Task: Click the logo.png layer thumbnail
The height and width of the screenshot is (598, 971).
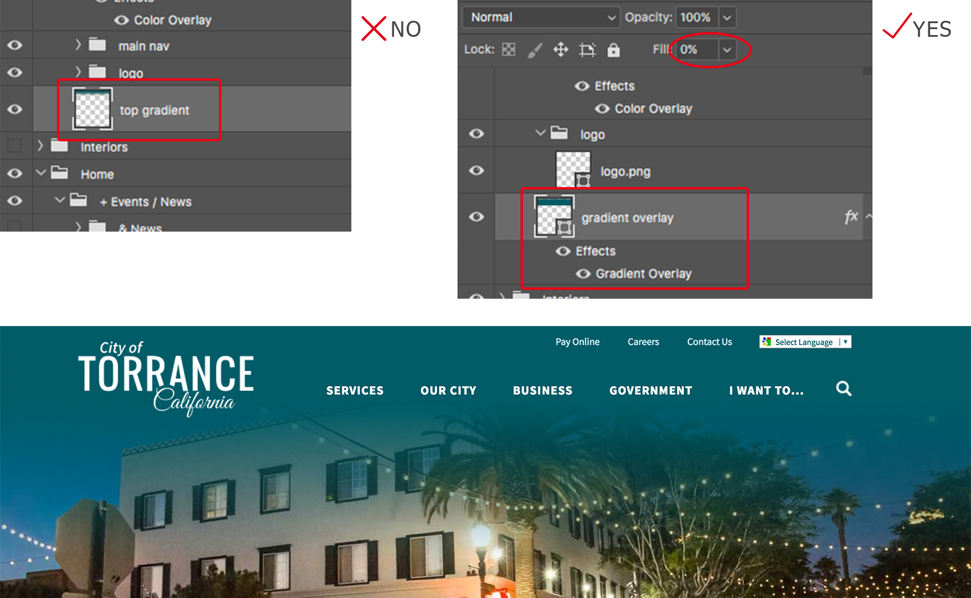Action: point(573,169)
